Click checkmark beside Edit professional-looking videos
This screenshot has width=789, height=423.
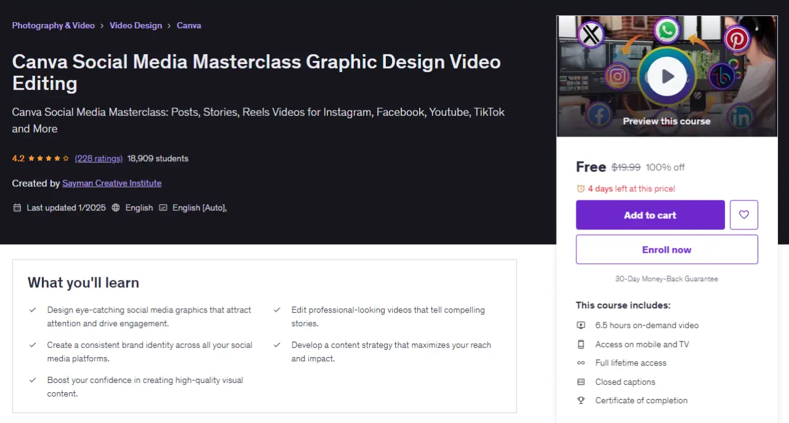(277, 310)
